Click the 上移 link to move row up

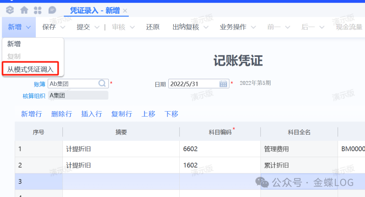pos(148,114)
